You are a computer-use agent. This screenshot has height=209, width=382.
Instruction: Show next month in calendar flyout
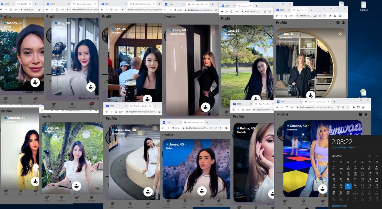(377, 156)
